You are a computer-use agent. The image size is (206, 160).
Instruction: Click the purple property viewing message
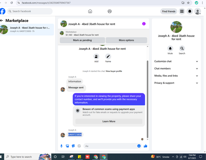[x=109, y=99]
